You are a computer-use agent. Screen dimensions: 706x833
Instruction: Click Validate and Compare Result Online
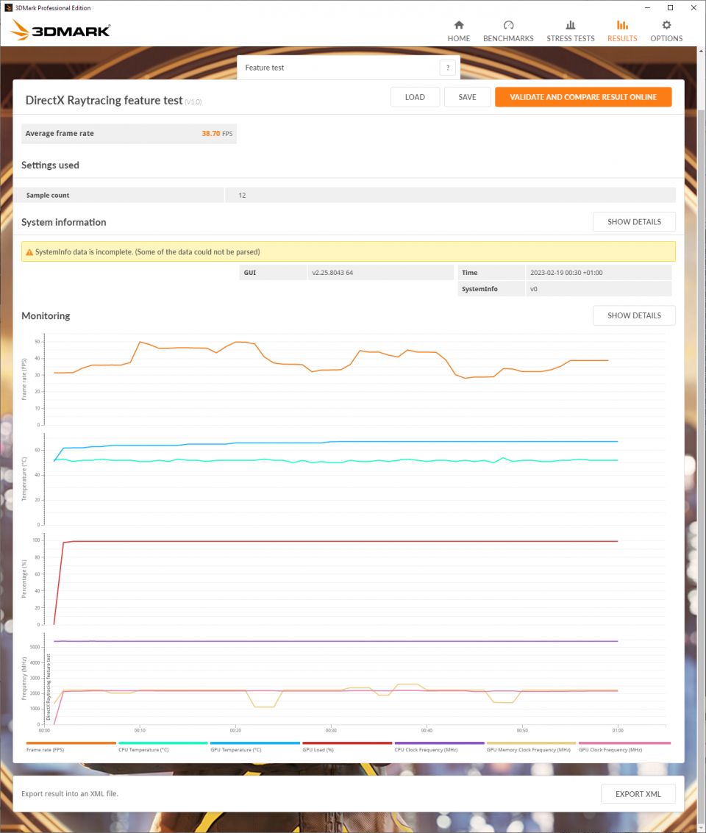583,97
